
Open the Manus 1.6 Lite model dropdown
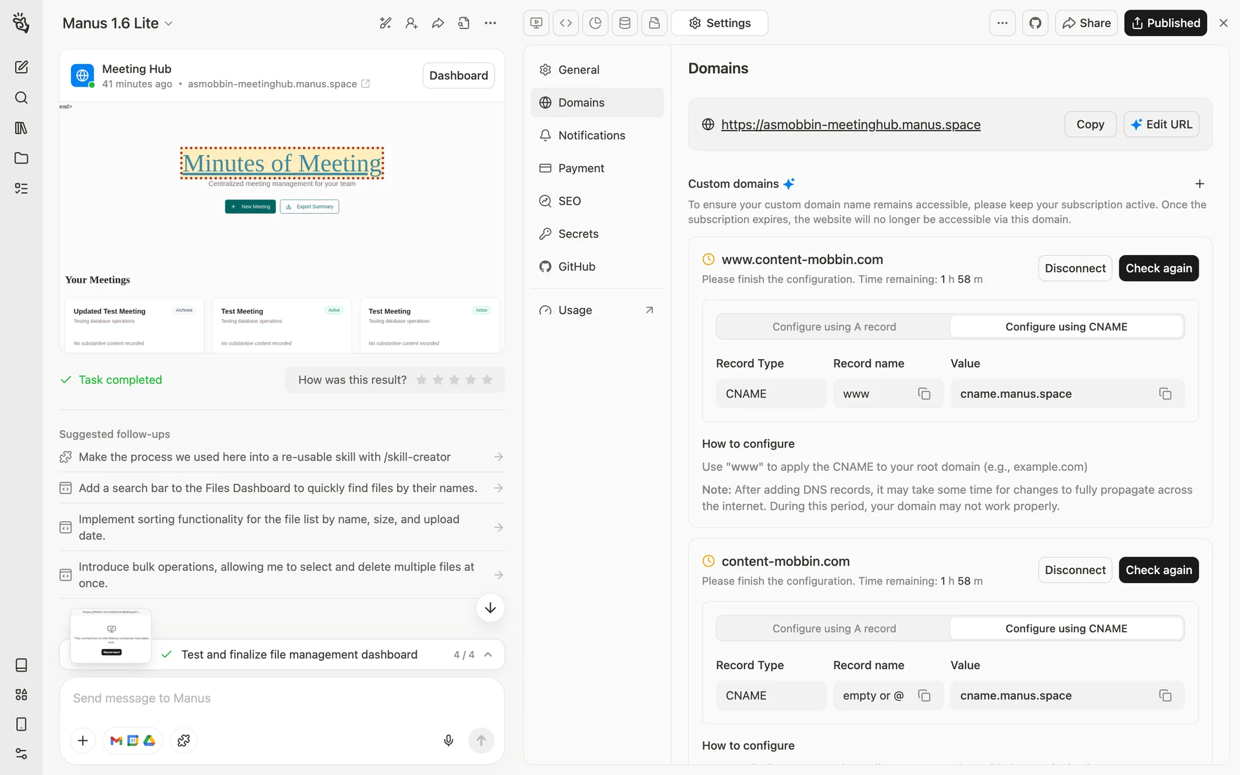tap(118, 23)
